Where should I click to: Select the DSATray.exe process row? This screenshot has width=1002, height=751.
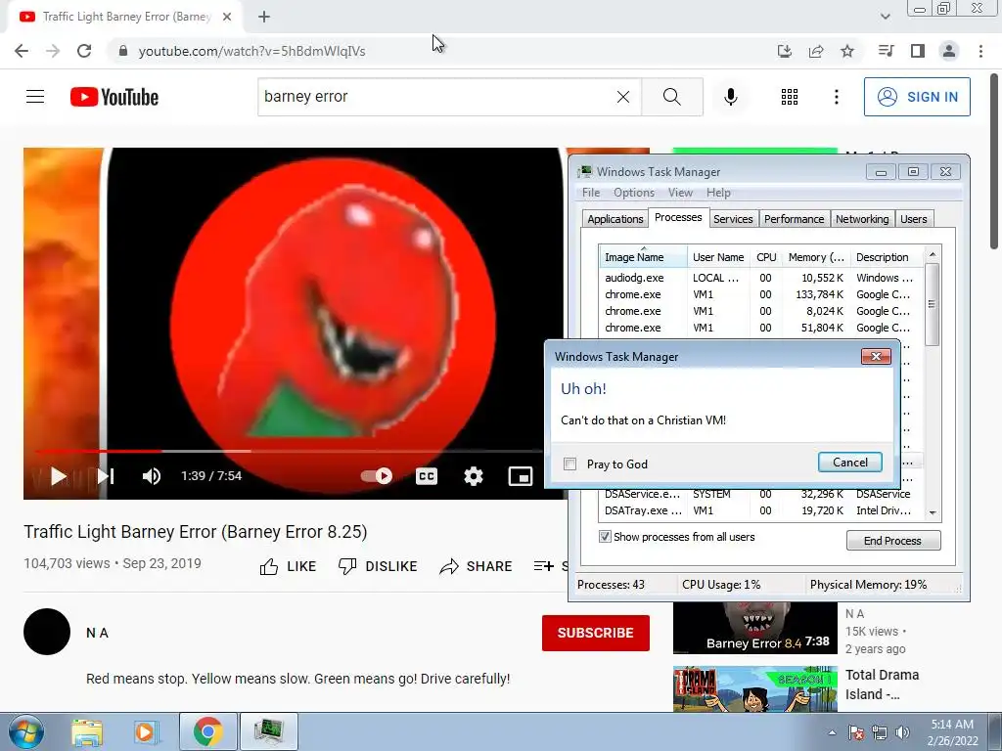point(760,510)
